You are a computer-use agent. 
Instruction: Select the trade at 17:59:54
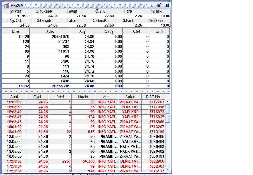[83, 166]
